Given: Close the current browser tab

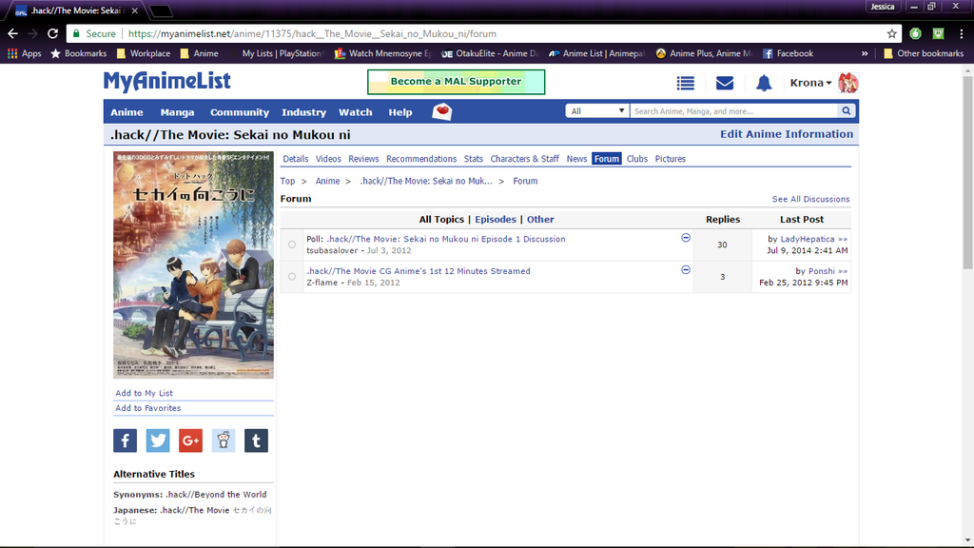Looking at the screenshot, I should point(135,10).
